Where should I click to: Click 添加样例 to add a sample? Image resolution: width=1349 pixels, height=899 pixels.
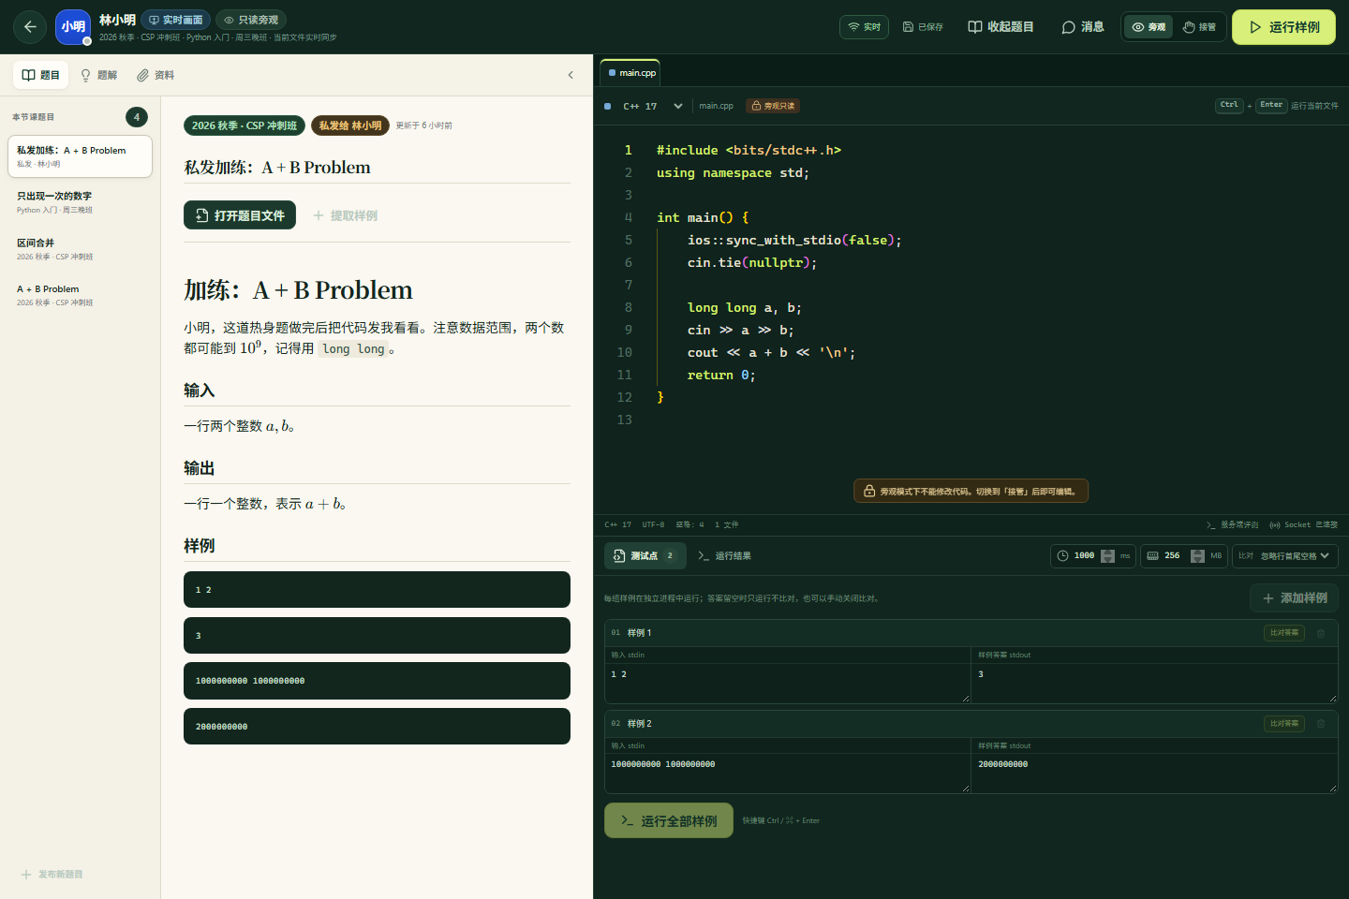click(x=1294, y=597)
